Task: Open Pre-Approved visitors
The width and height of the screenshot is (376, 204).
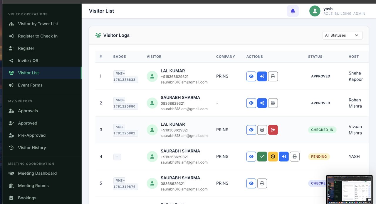Action: 42,135
